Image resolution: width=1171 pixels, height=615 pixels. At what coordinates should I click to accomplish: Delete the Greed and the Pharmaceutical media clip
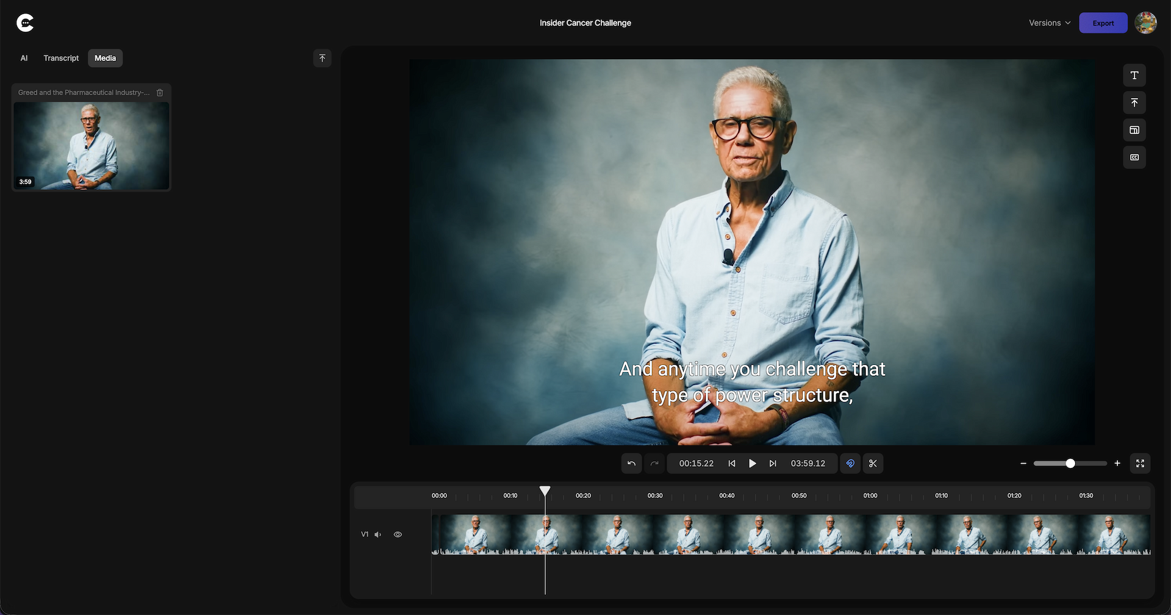pos(160,93)
